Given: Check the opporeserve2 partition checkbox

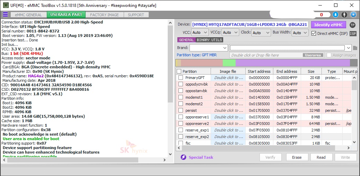Looking at the screenshot, I should pos(181,124).
